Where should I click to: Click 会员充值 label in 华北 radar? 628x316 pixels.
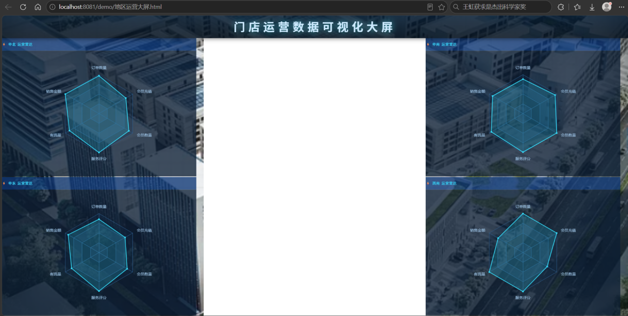click(144, 91)
